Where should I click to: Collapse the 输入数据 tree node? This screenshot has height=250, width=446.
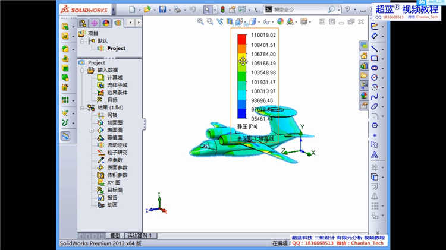tap(82, 70)
